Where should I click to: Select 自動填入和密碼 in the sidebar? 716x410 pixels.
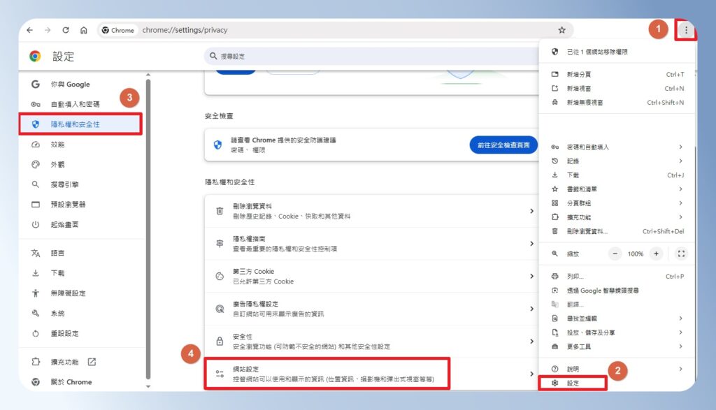point(83,105)
